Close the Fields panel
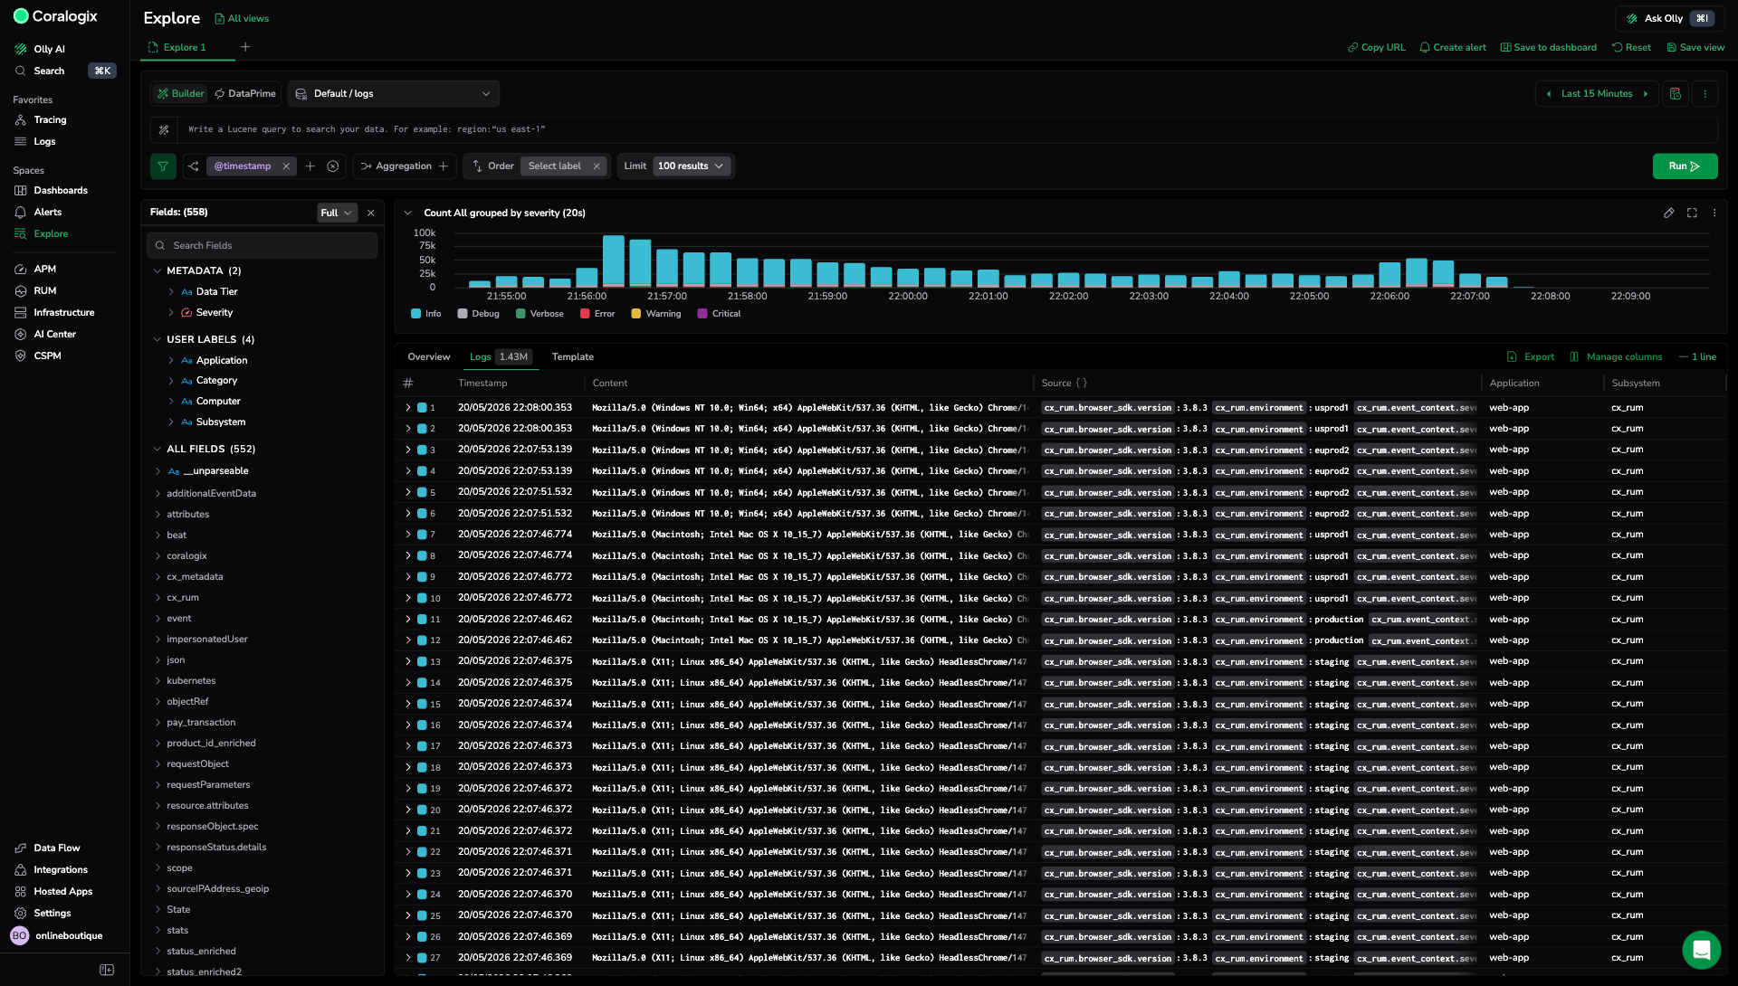This screenshot has width=1738, height=986. 370,213
